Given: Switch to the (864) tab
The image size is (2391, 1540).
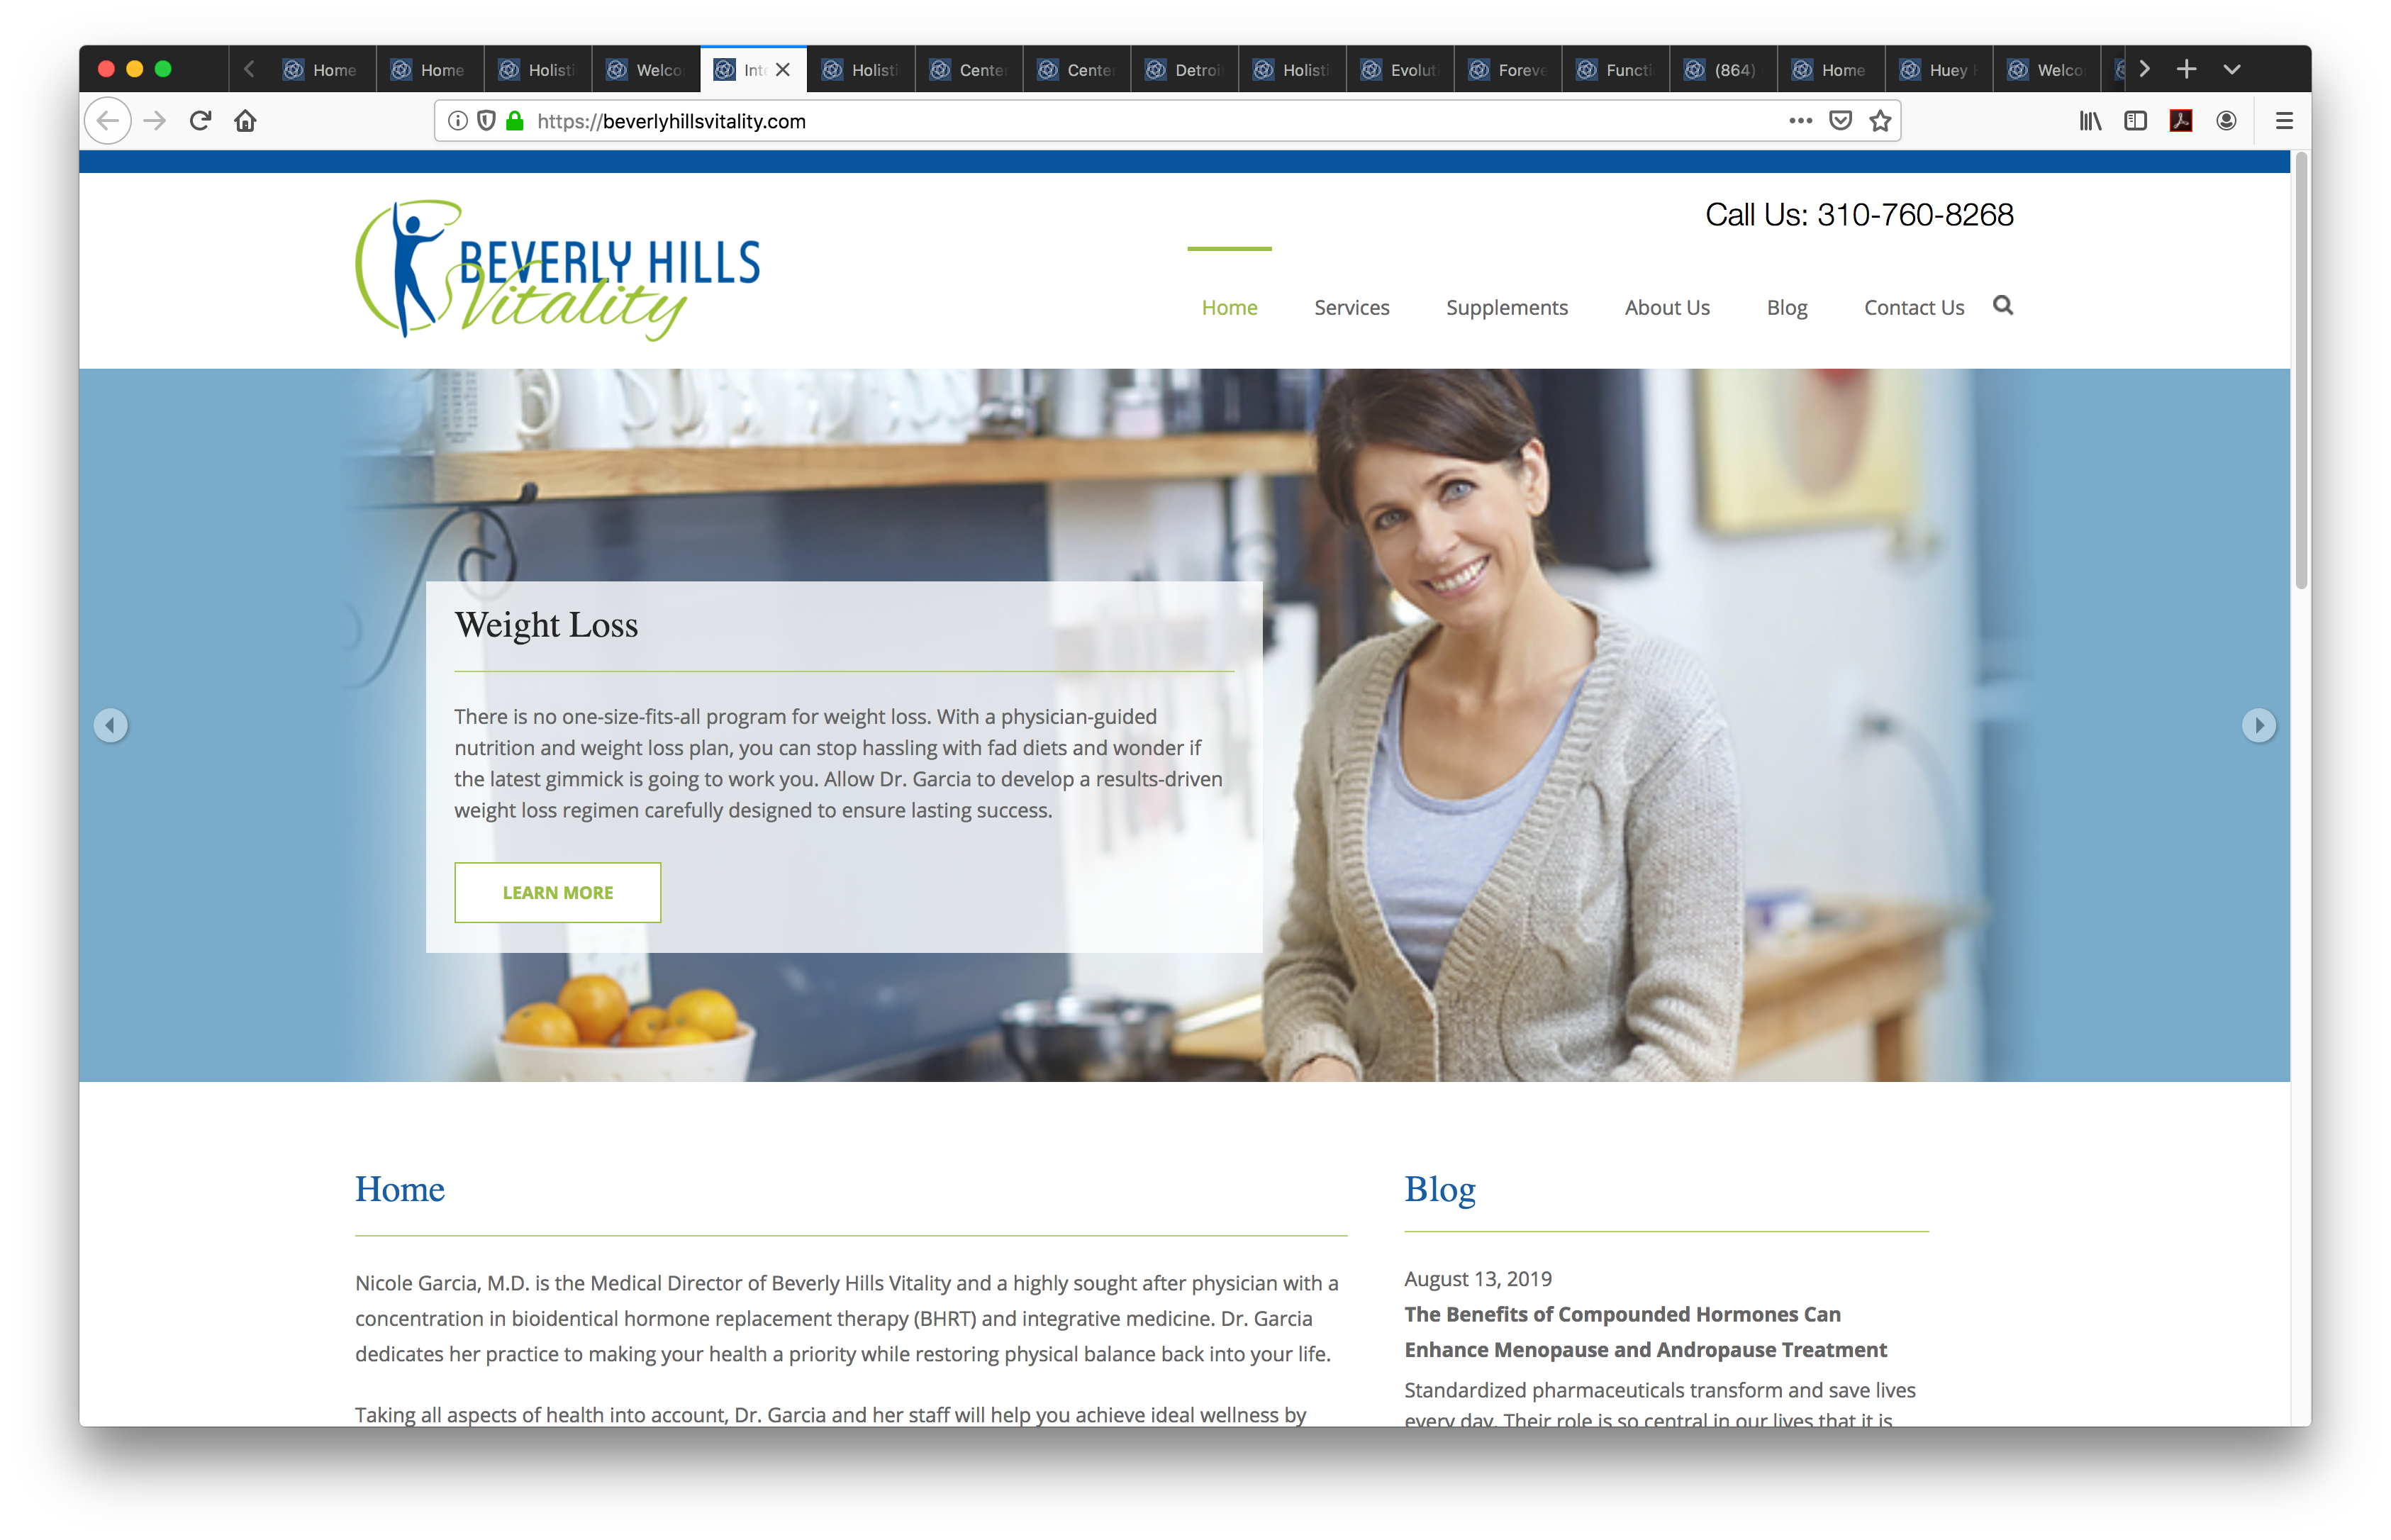Looking at the screenshot, I should [1724, 70].
